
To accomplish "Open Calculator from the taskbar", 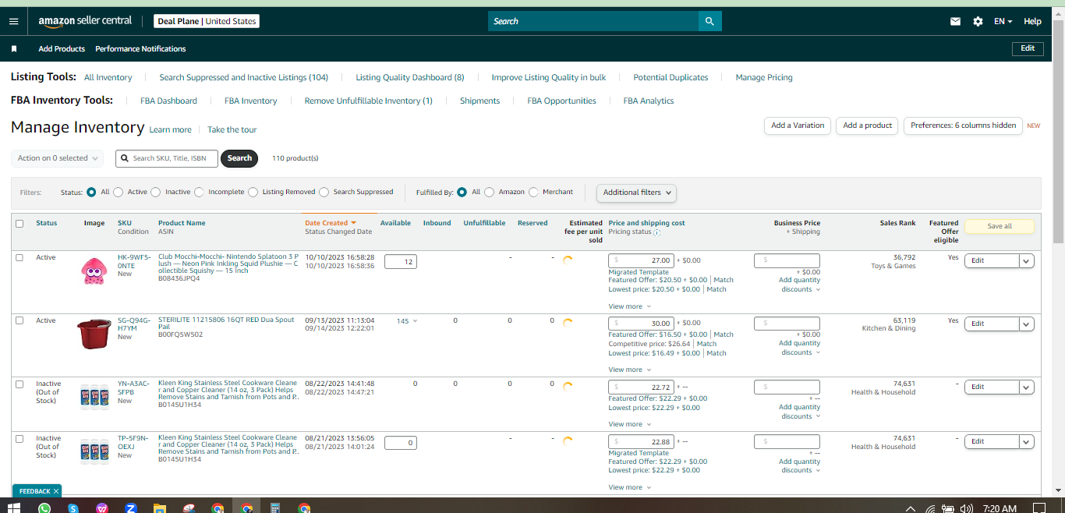I will pyautogui.click(x=275, y=508).
